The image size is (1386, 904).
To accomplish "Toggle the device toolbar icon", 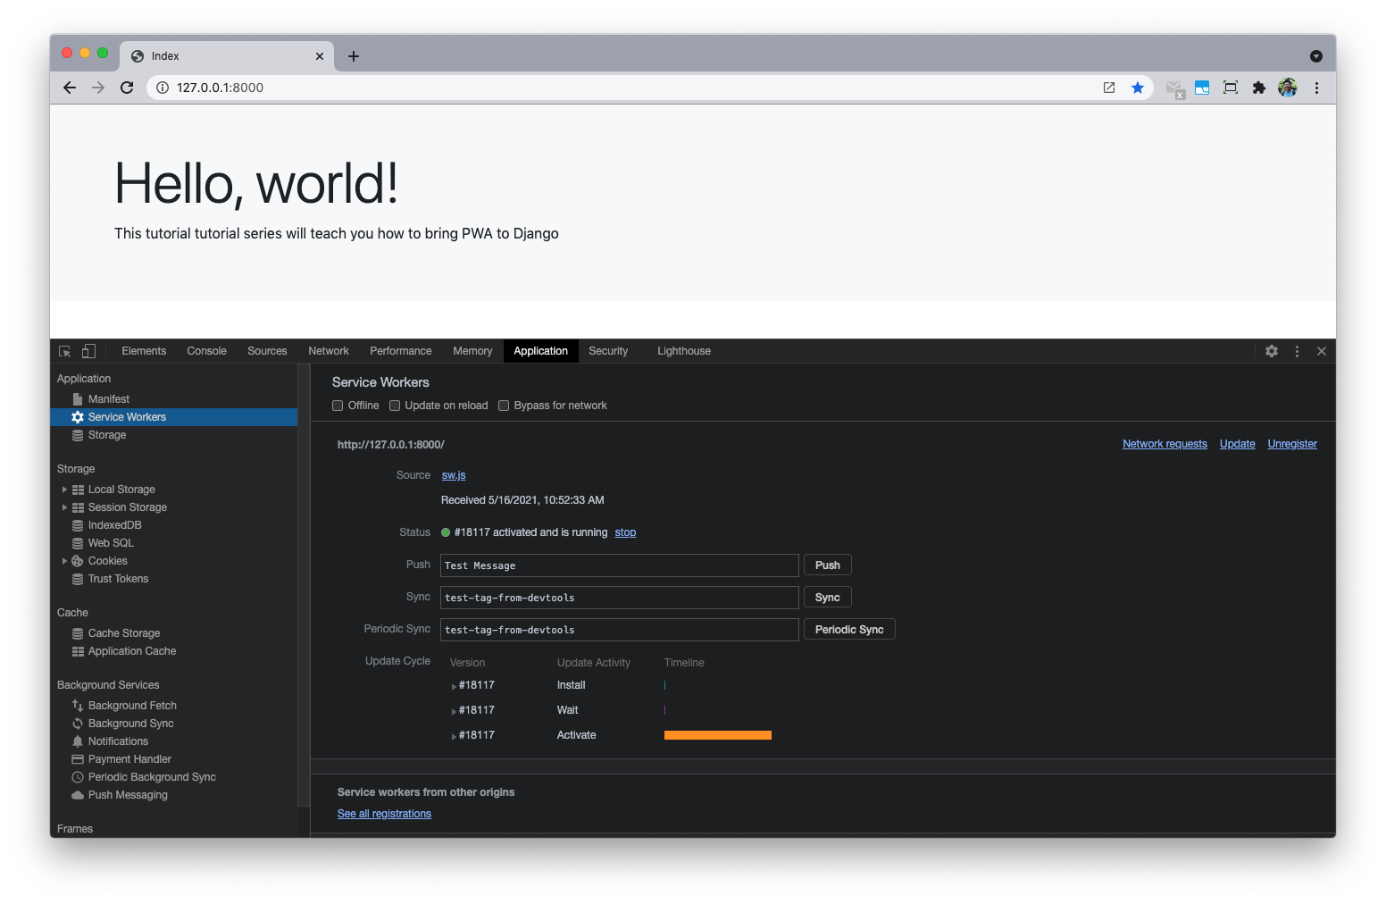I will (x=89, y=351).
